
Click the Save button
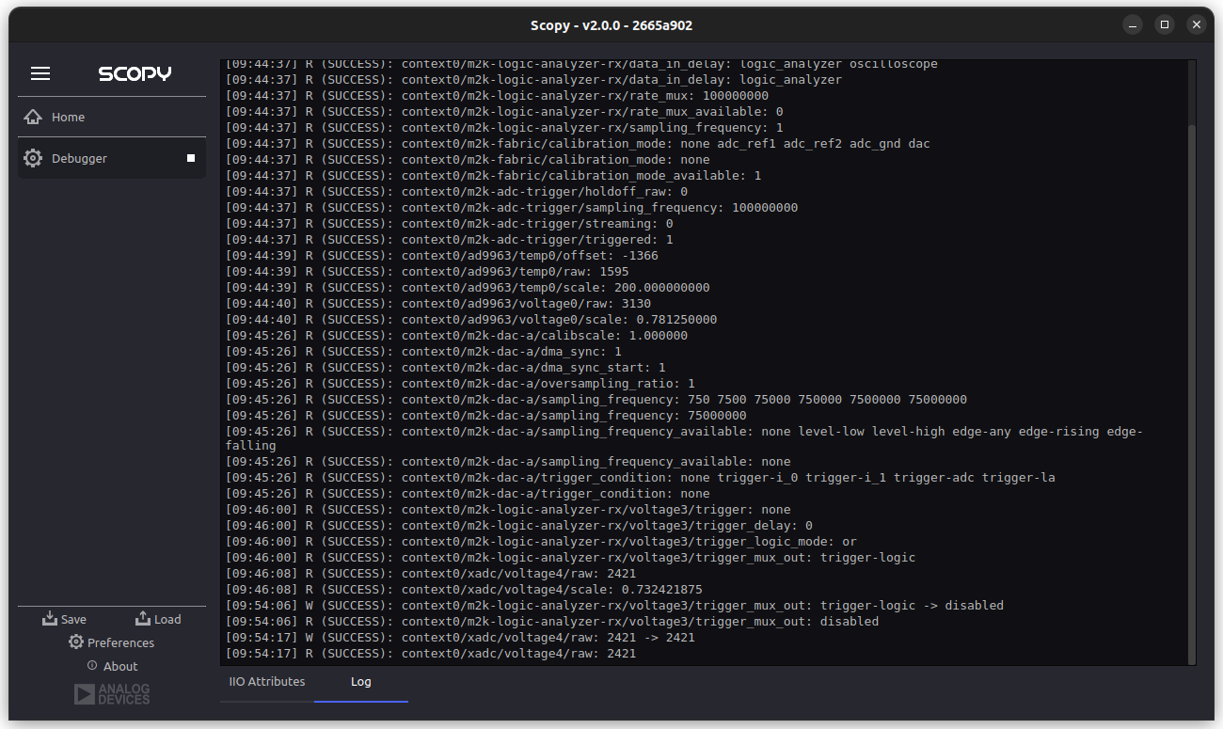pos(65,619)
